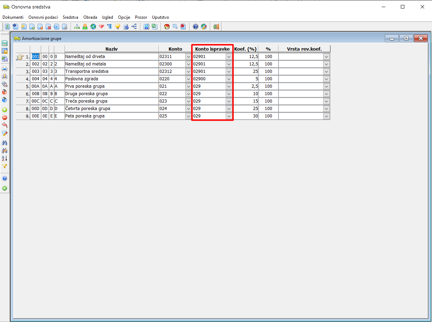The width and height of the screenshot is (432, 322).
Task: Expand Konto dropdown for Transportna sredstva row
Action: (x=188, y=71)
